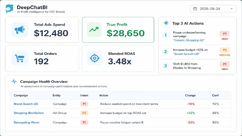Click the shopping cart icon for Total Orders
Image resolution: width=242 pixels, height=136 pixels.
[19, 58]
